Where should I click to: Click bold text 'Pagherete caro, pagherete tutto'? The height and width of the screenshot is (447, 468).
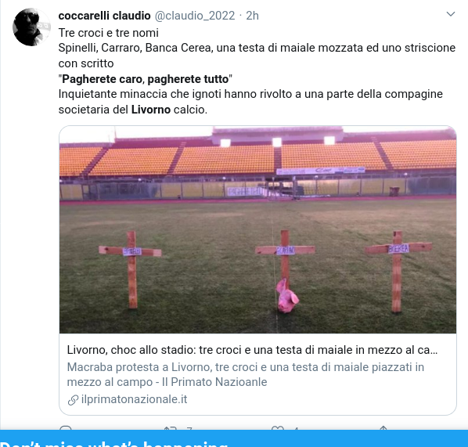pyautogui.click(x=145, y=79)
